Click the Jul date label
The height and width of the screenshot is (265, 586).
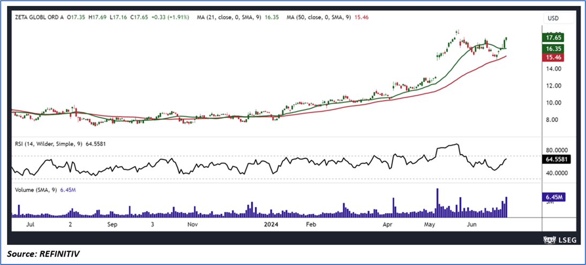point(31,225)
